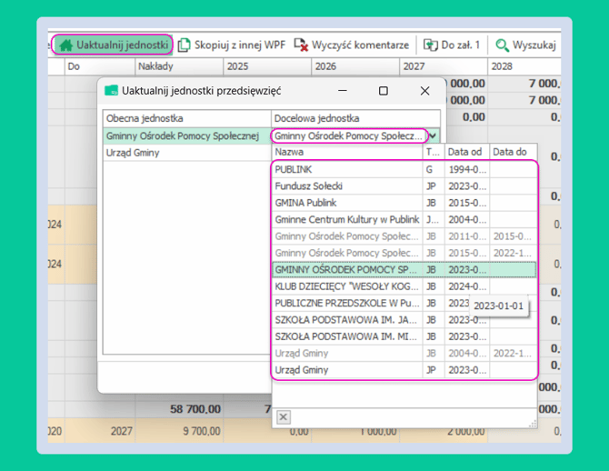Expand the Docelowa jednostka dropdown arrow
The image size is (609, 471).
tap(433, 136)
